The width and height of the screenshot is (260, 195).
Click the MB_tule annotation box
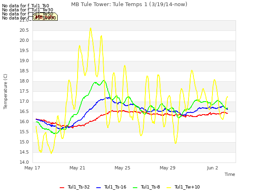pos(45,17)
